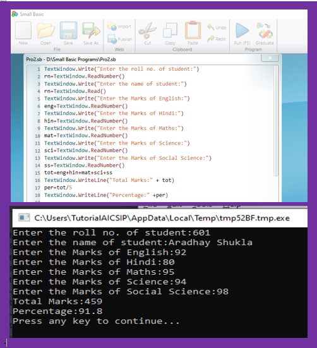The image size is (317, 348).
Task: Click line 7 Marks of Hindi prompt
Action: pyautogui.click(x=114, y=114)
